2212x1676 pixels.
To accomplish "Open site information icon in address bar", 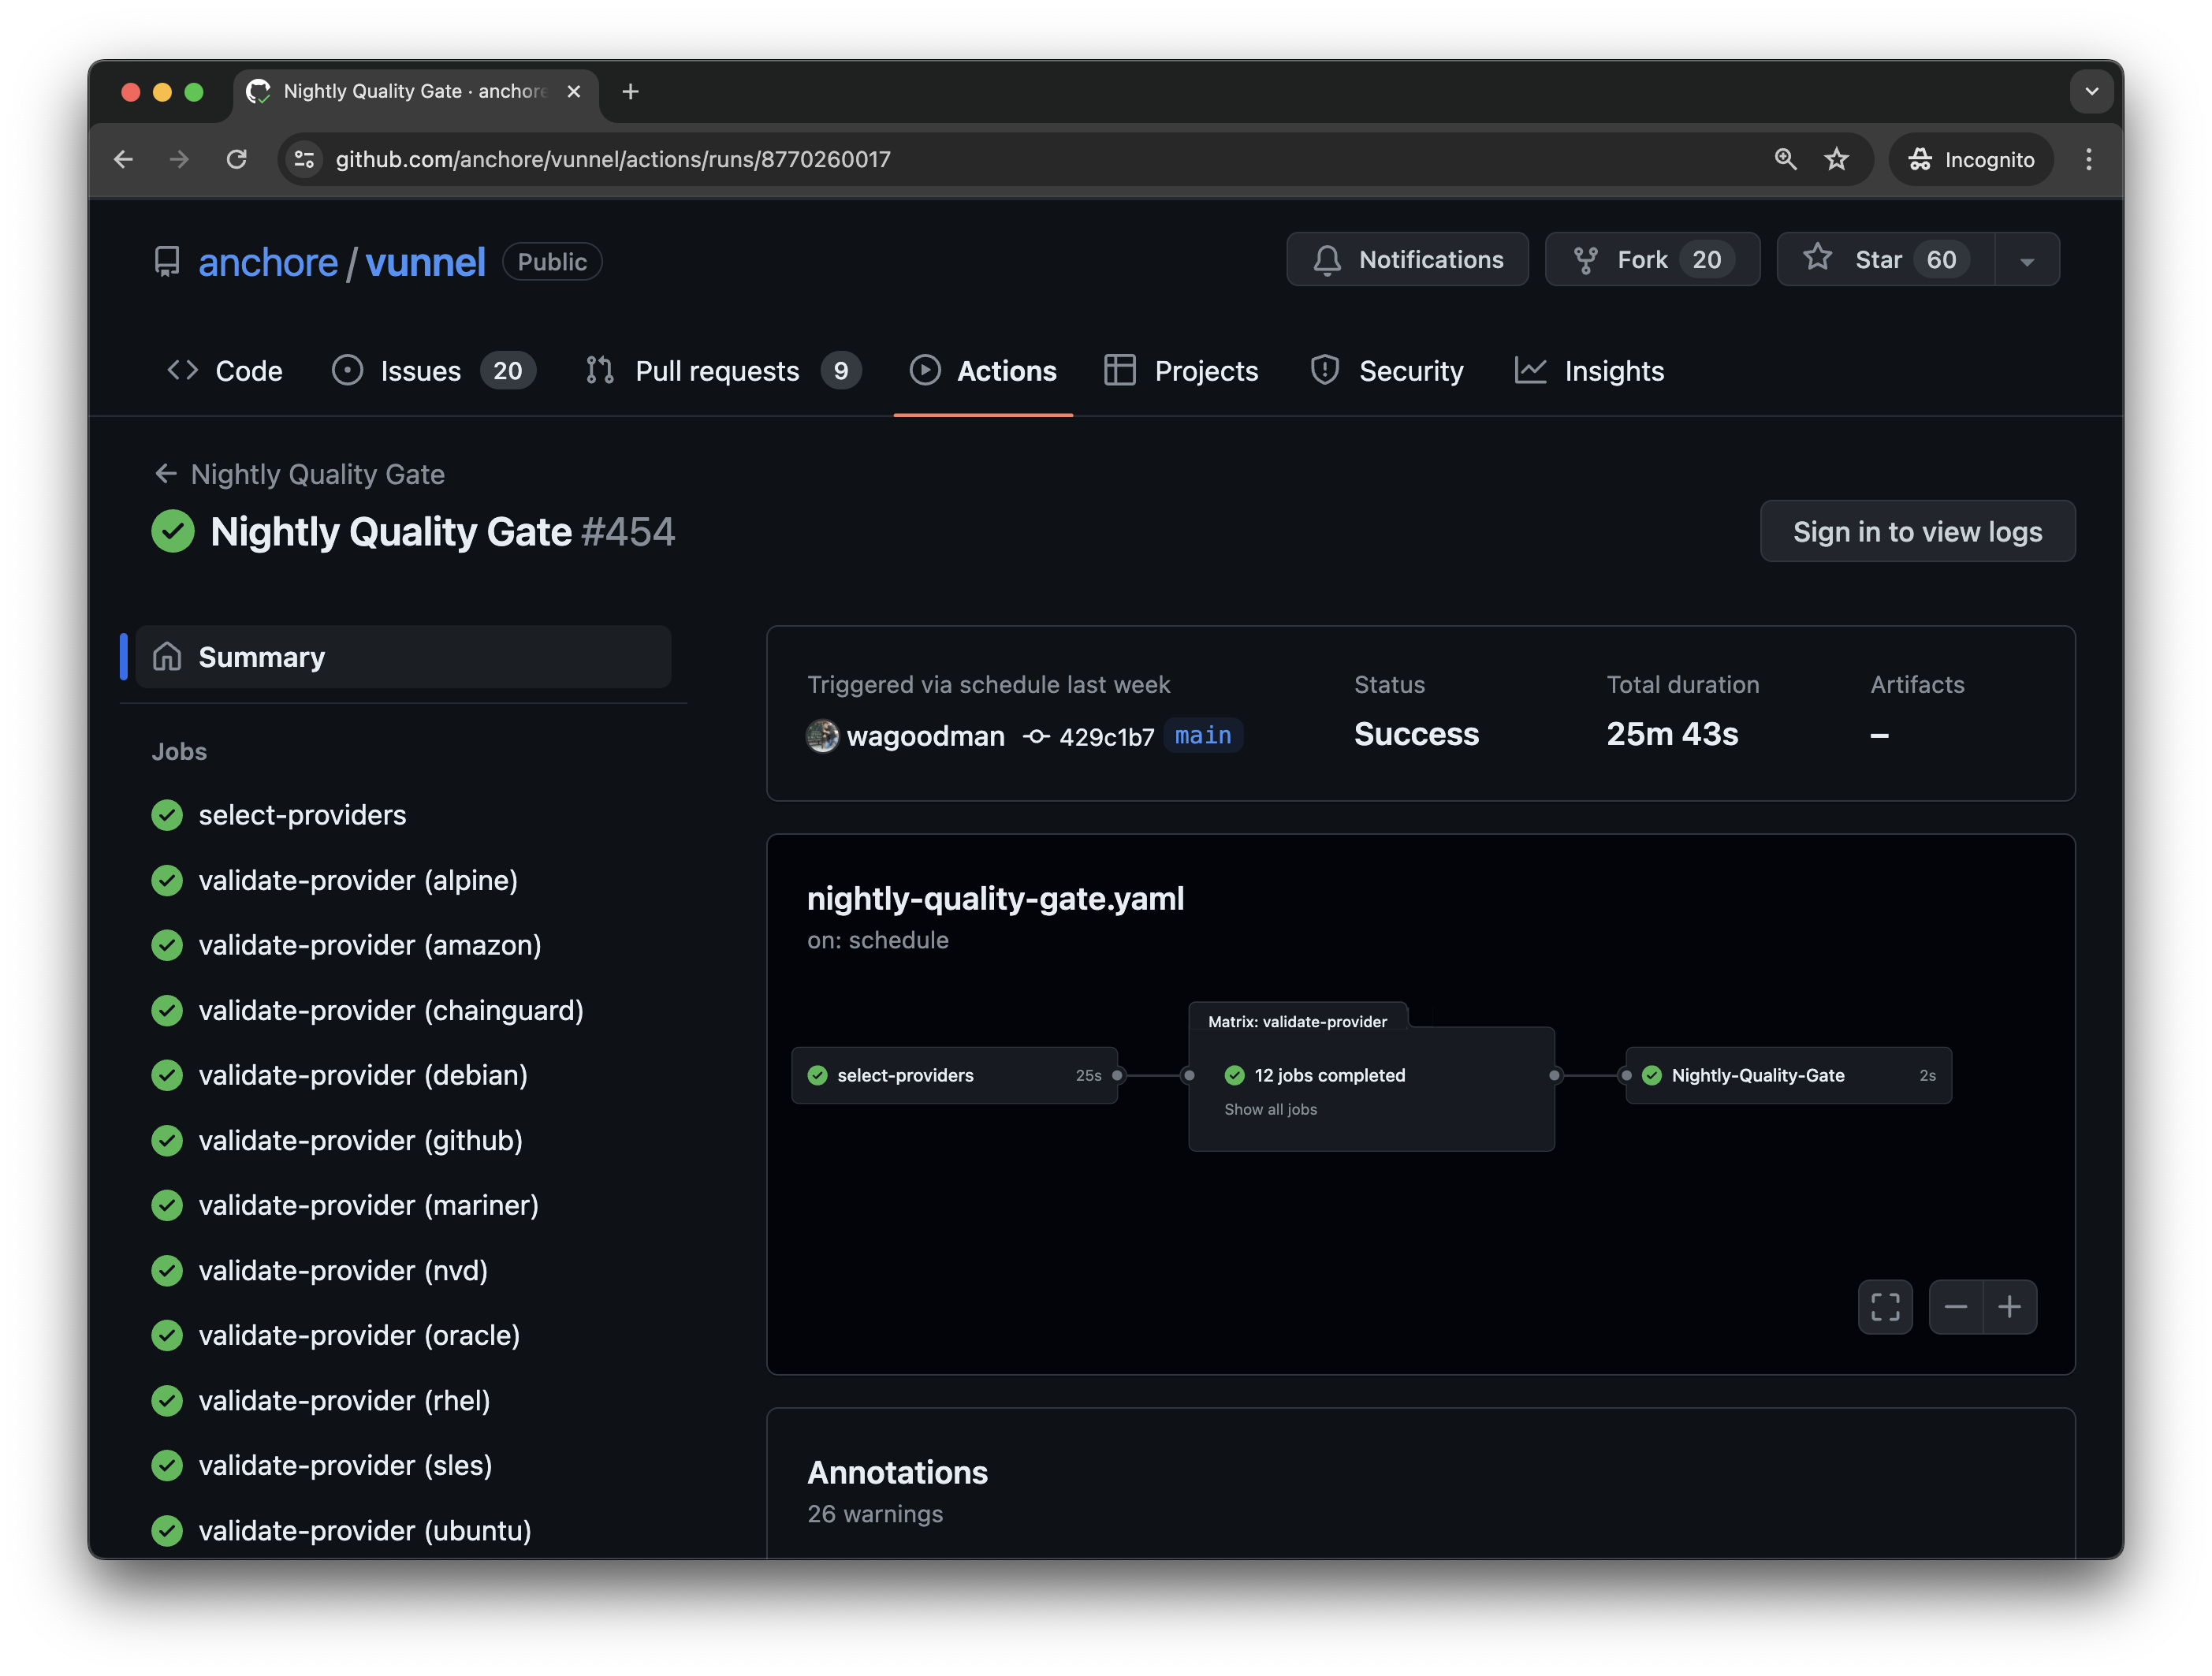I will [305, 159].
